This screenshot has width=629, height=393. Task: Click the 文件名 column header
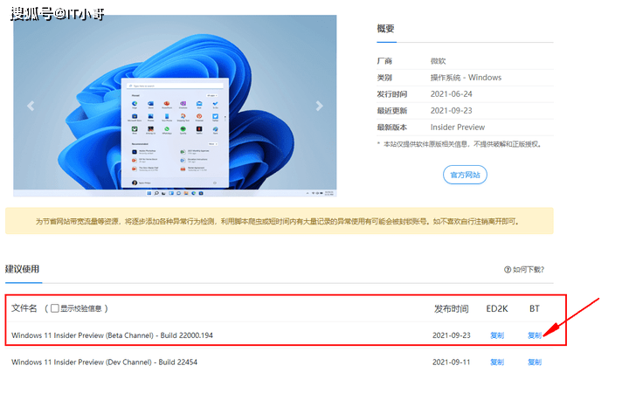[x=24, y=308]
